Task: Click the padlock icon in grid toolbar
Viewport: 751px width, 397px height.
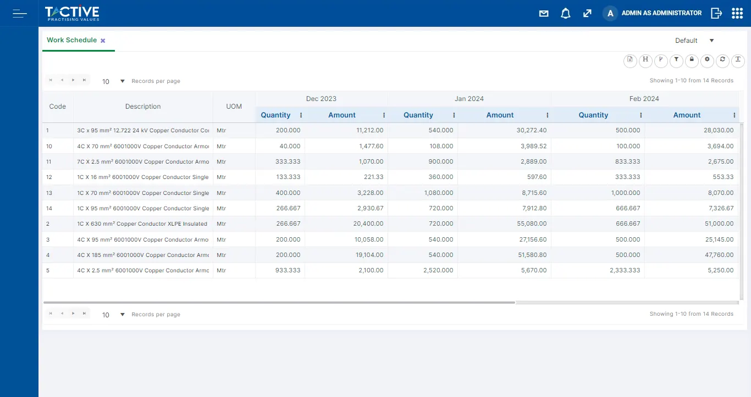Action: (692, 60)
